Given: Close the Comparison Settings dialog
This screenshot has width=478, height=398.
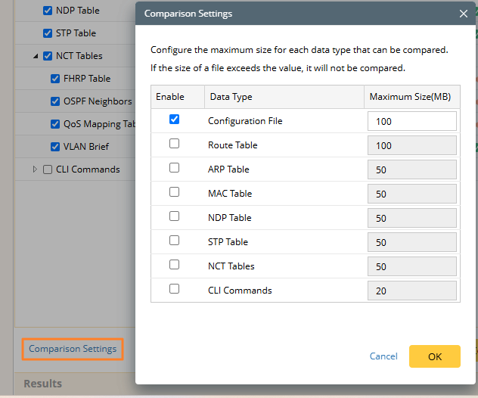Looking at the screenshot, I should click(x=463, y=14).
